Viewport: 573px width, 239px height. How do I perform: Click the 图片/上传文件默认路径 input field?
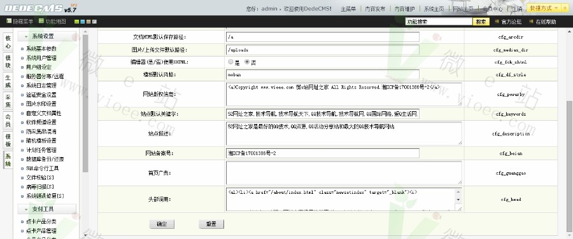point(323,50)
